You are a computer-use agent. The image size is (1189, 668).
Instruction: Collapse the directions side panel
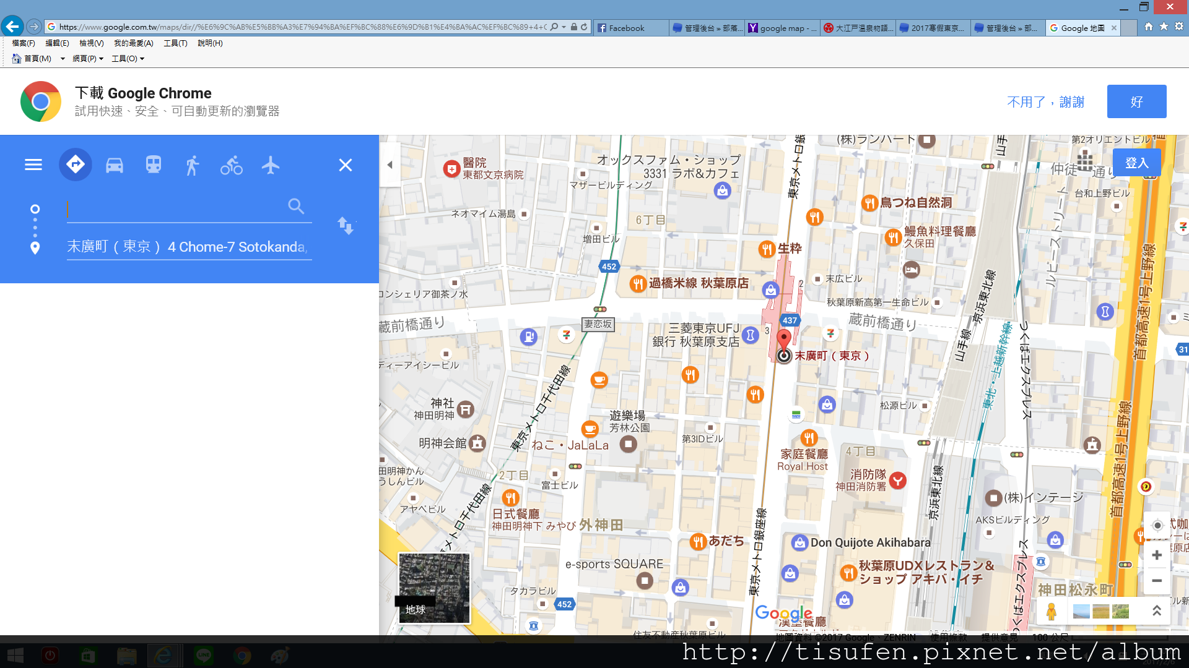point(390,165)
